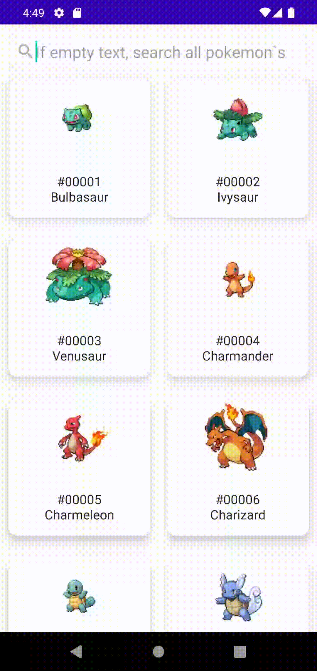Open the Charmeleon sprite image
Image resolution: width=317 pixels, height=671 pixels.
(x=82, y=438)
